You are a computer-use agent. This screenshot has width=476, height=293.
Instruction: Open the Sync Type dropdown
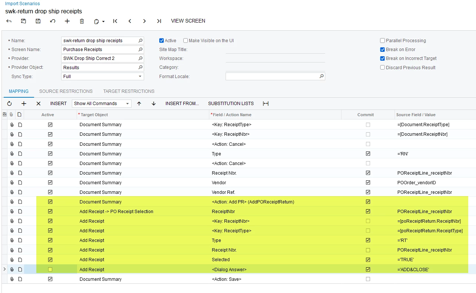140,76
